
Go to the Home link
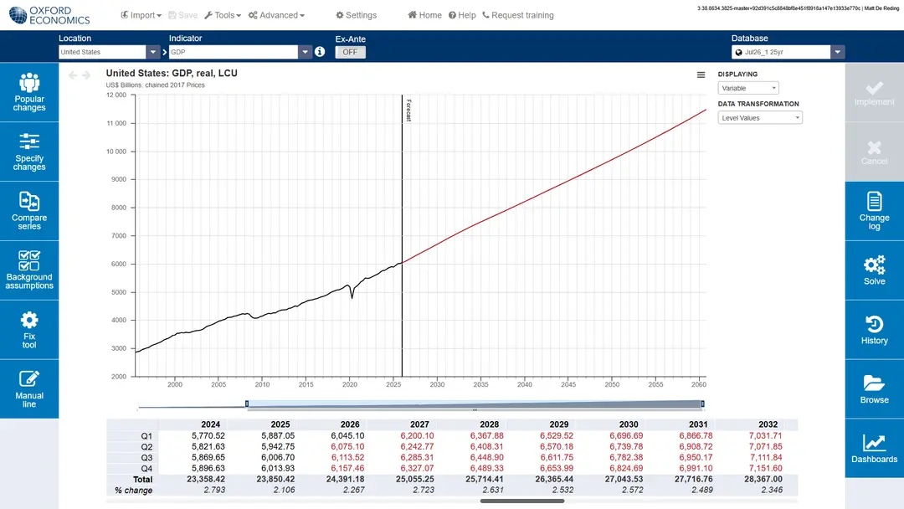[x=425, y=15]
